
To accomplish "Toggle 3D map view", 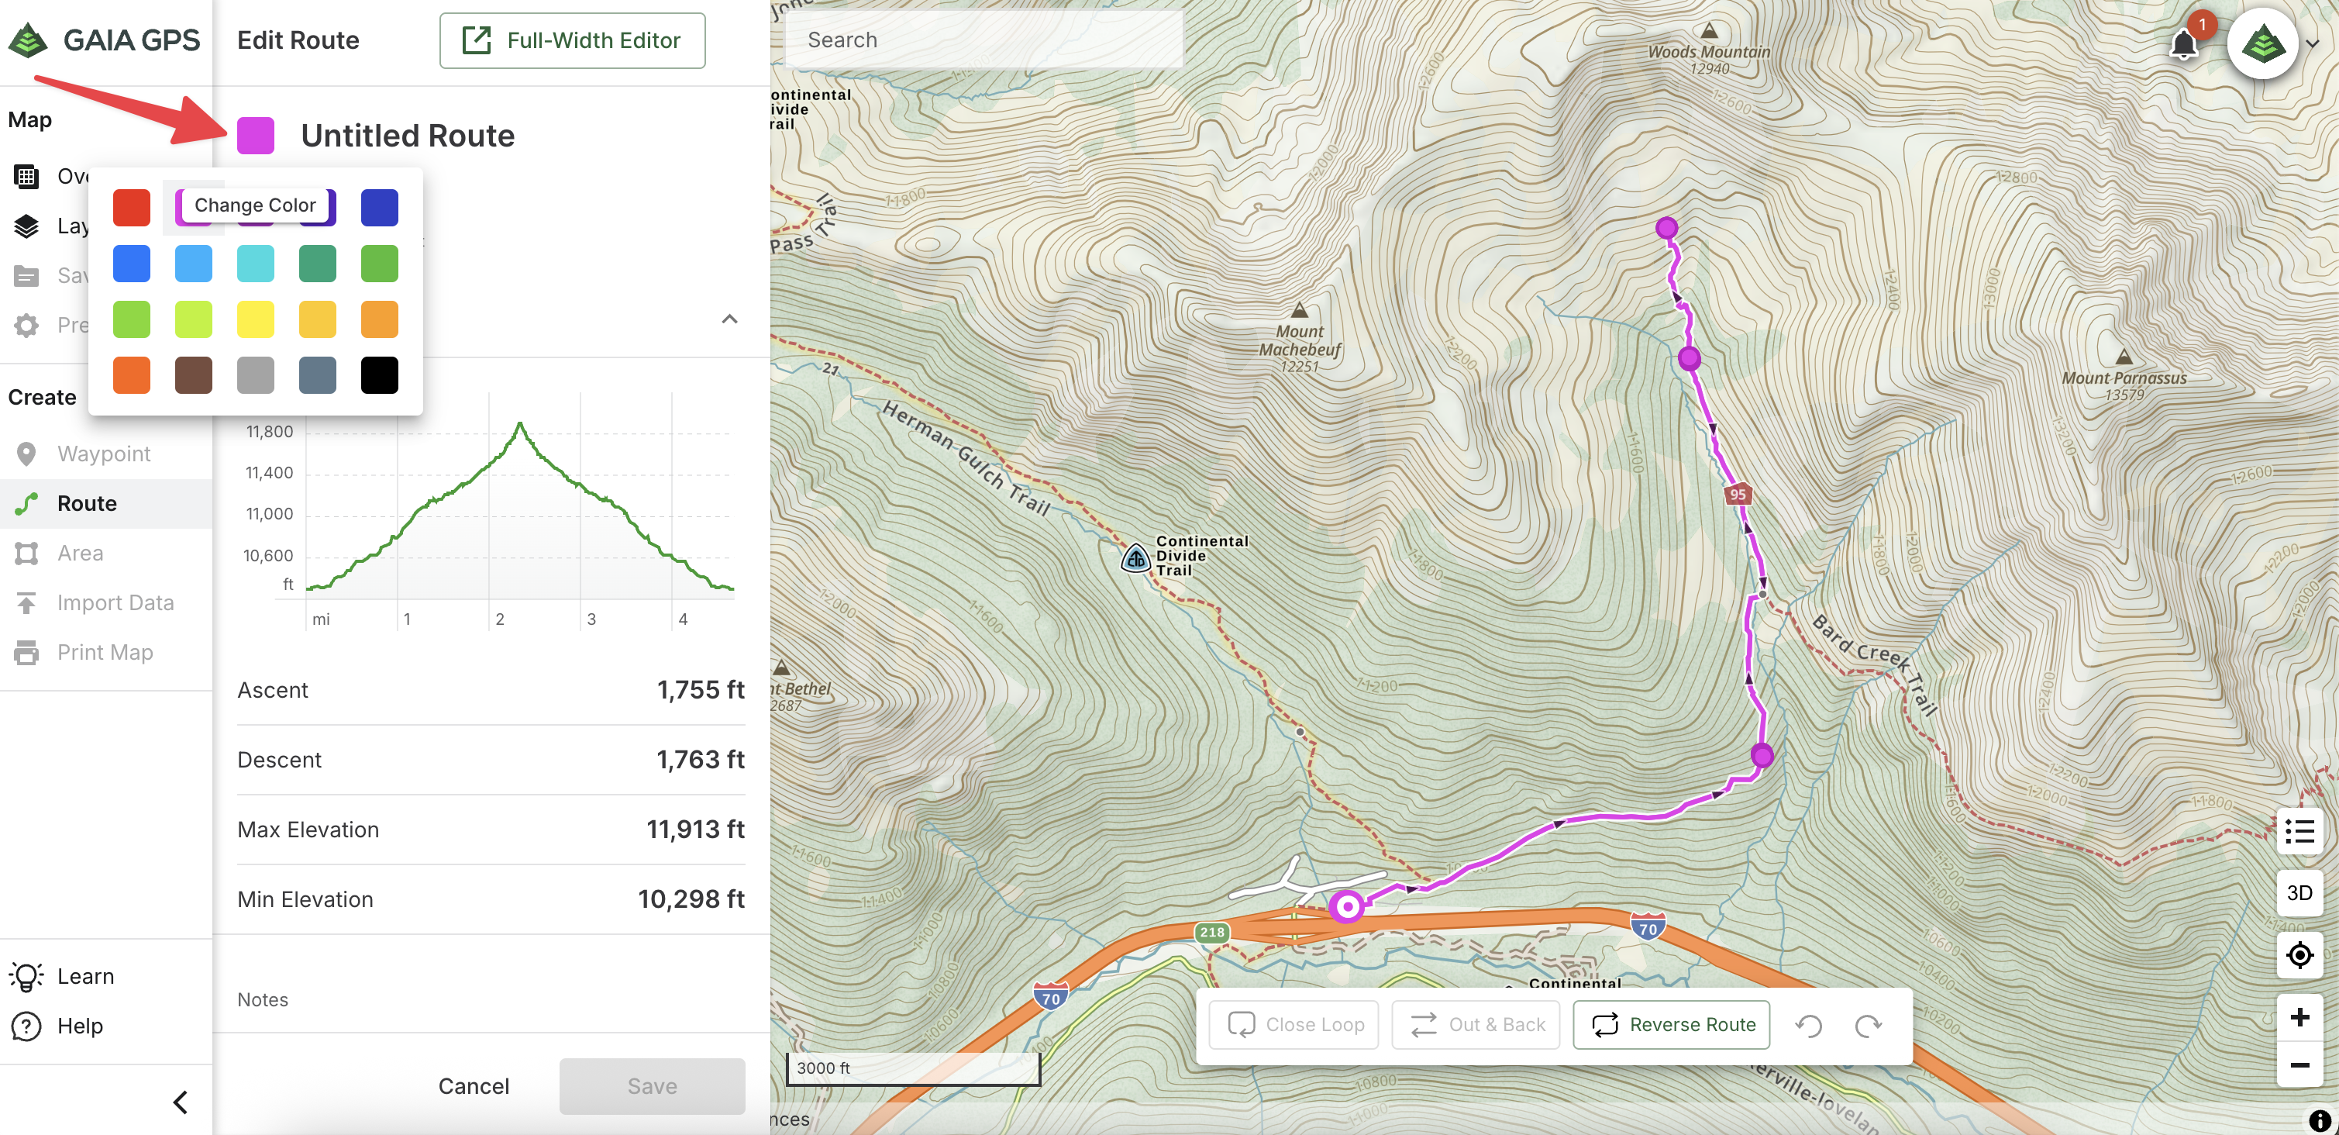I will [2299, 893].
